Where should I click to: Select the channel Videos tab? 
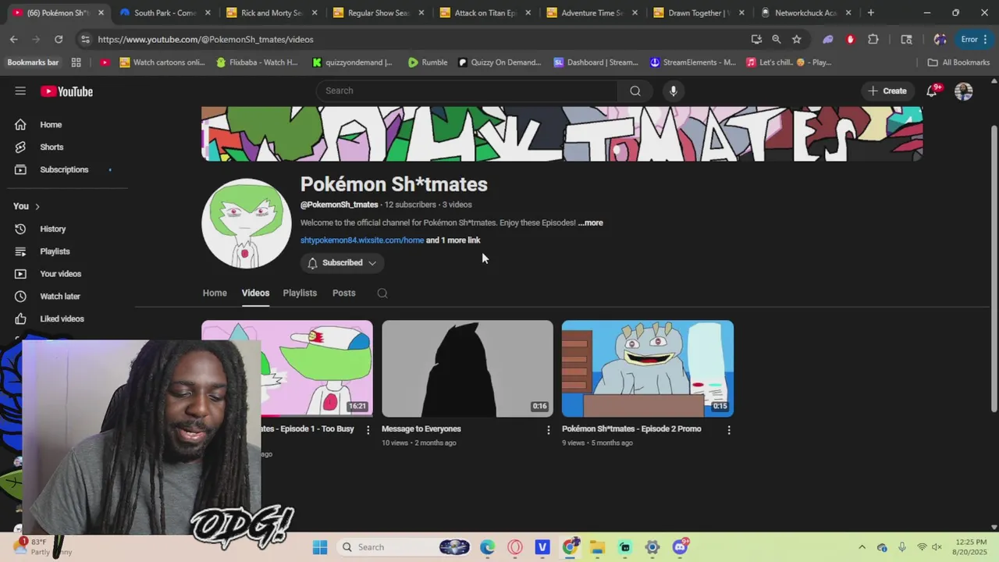coord(255,293)
